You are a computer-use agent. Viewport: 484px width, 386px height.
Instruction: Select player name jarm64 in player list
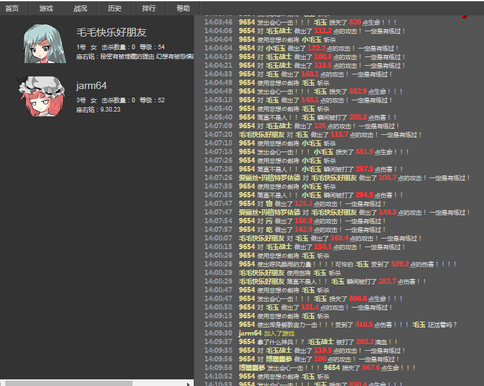click(x=92, y=86)
